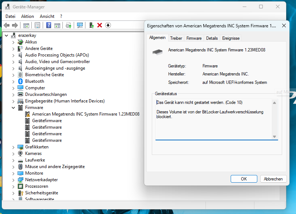Viewport: 296px width, 214px height.
Task: Click the blue Help question mark icon
Action: tap(49, 25)
